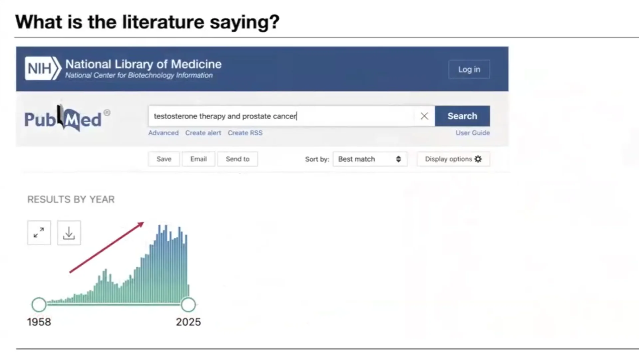The height and width of the screenshot is (359, 639).
Task: Click the Search button
Action: (x=462, y=116)
